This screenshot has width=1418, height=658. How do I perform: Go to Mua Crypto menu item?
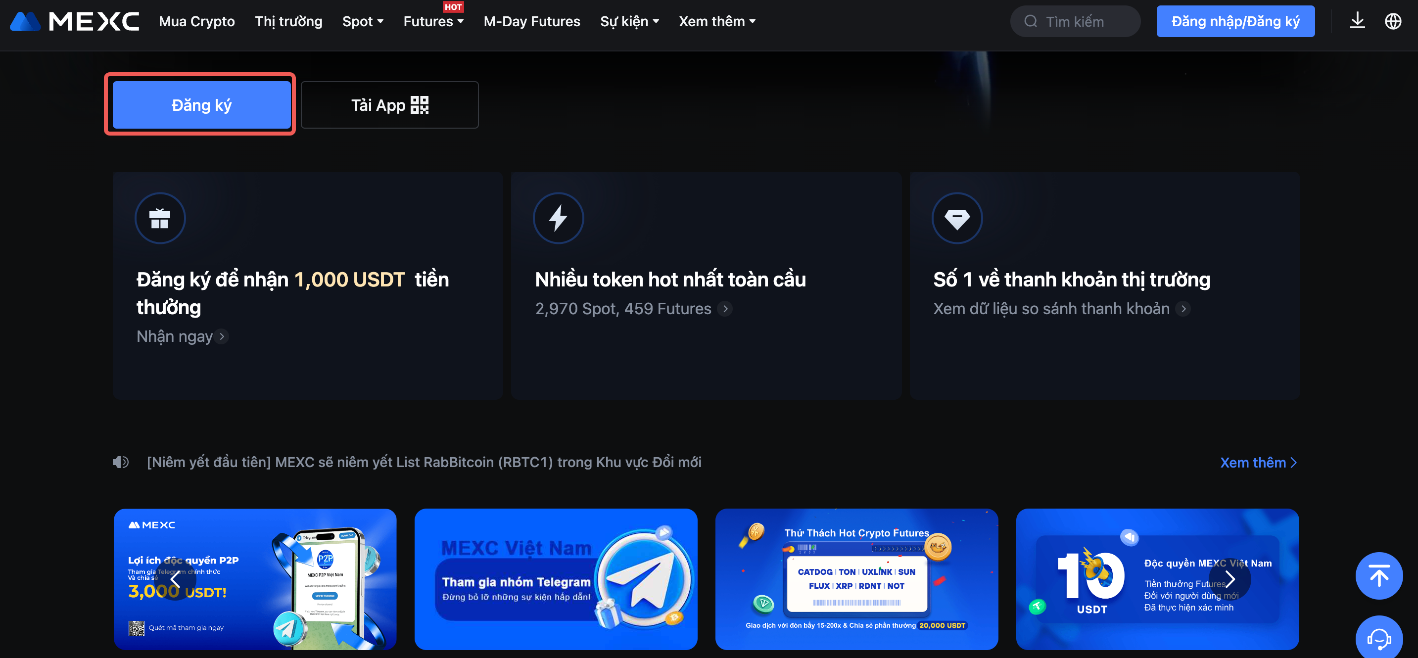coord(196,21)
